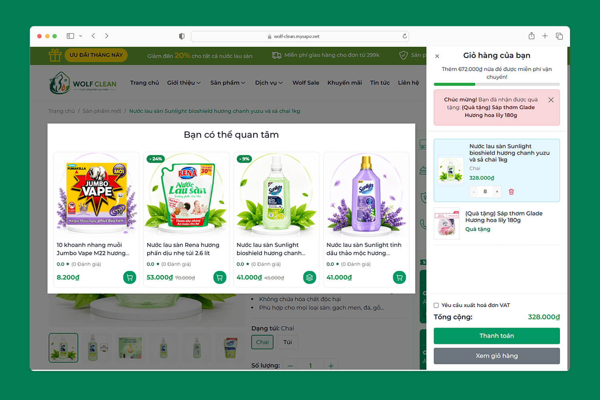Screen dimensions: 600x400
Task: Delete Sunlight bioshield item from cart
Action: [511, 192]
